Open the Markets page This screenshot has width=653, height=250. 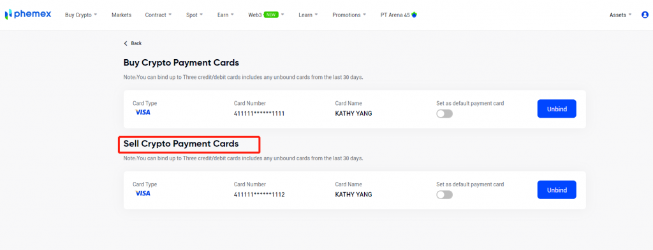pos(121,15)
